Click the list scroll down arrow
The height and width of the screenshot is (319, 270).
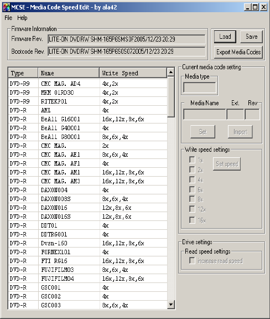[171, 305]
